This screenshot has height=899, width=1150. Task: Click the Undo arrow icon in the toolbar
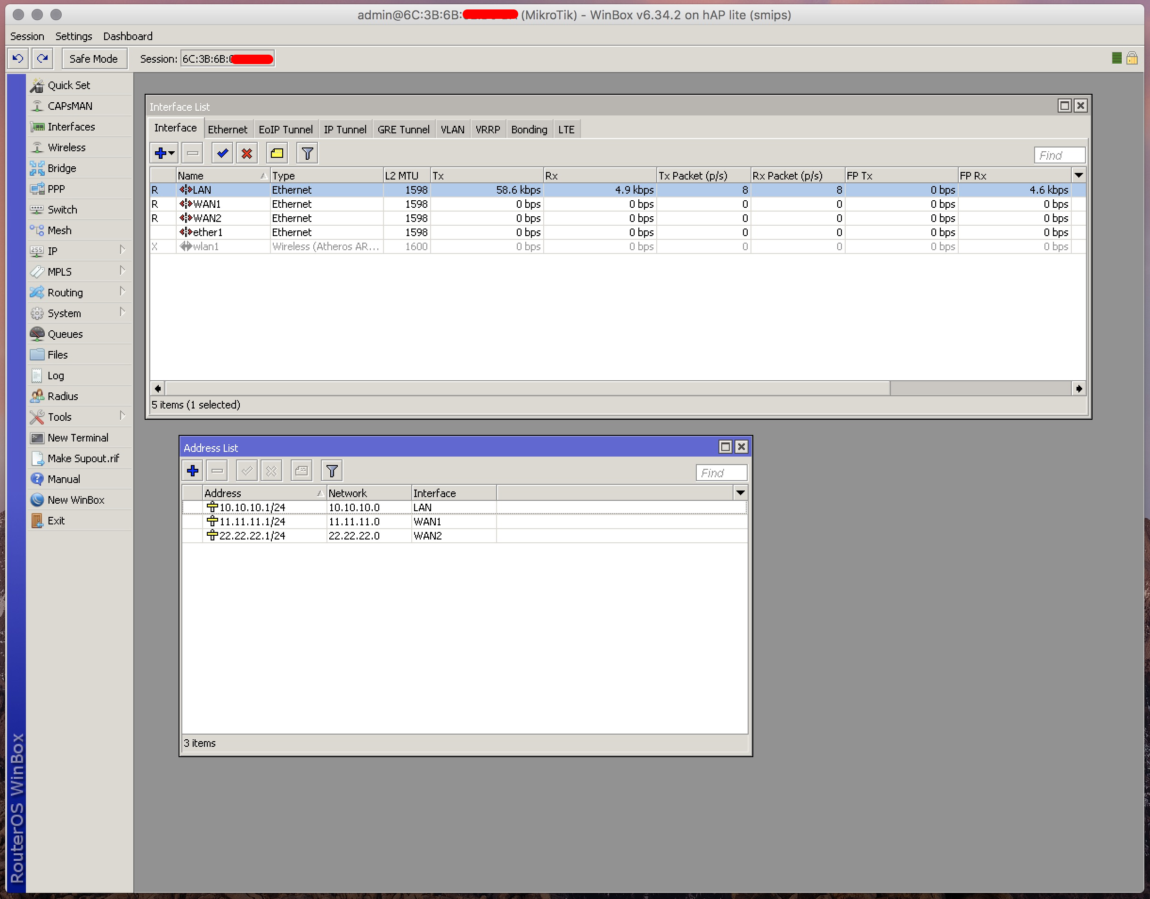tap(18, 58)
